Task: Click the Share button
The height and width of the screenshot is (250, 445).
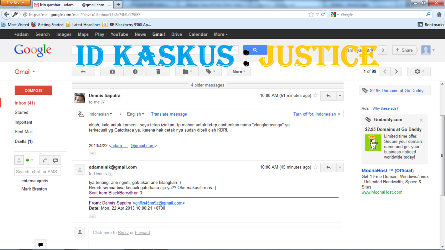Action: 404,50
